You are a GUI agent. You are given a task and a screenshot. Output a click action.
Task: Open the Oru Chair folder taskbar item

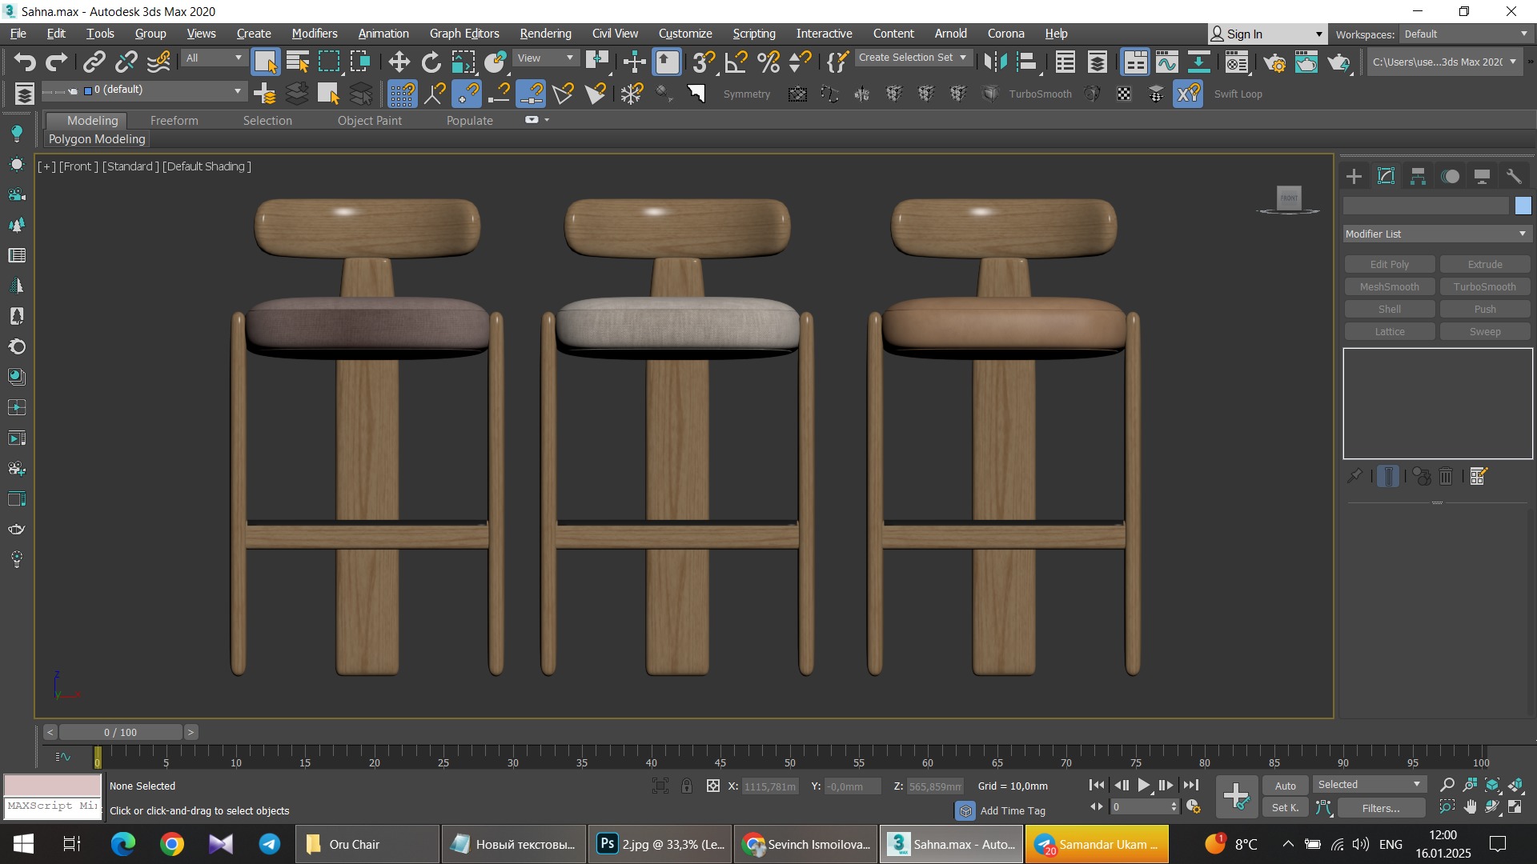pyautogui.click(x=367, y=844)
